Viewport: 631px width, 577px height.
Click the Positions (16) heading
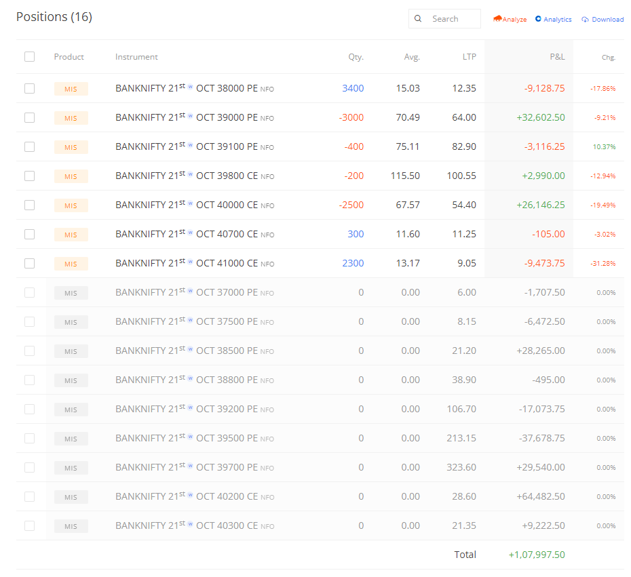click(54, 17)
